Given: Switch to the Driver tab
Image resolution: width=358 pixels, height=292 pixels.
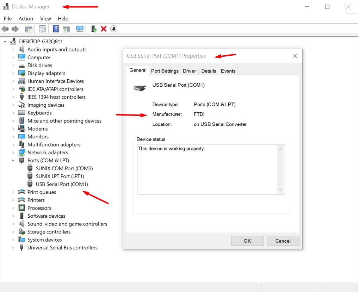Looking at the screenshot, I should point(189,71).
